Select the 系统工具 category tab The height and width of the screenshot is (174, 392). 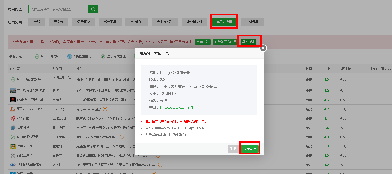coord(110,22)
